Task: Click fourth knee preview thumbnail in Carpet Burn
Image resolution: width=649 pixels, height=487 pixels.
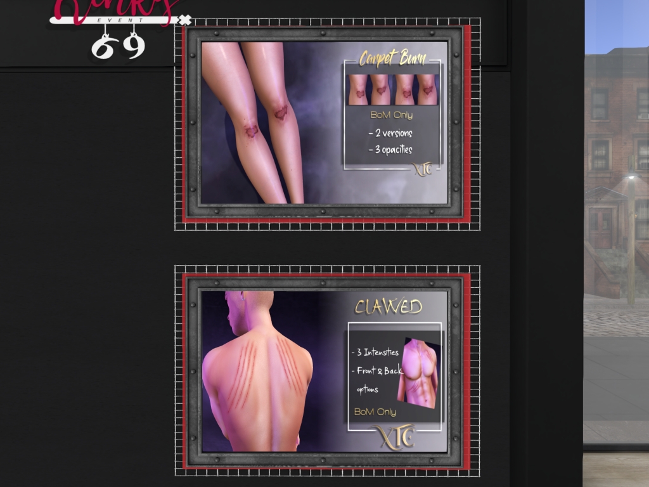Action: click(427, 89)
